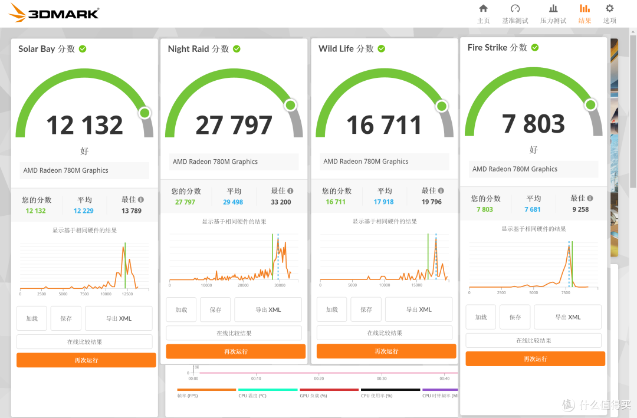The image size is (637, 418).
Task: Click 保存 in the Night Raid card
Action: 215,310
